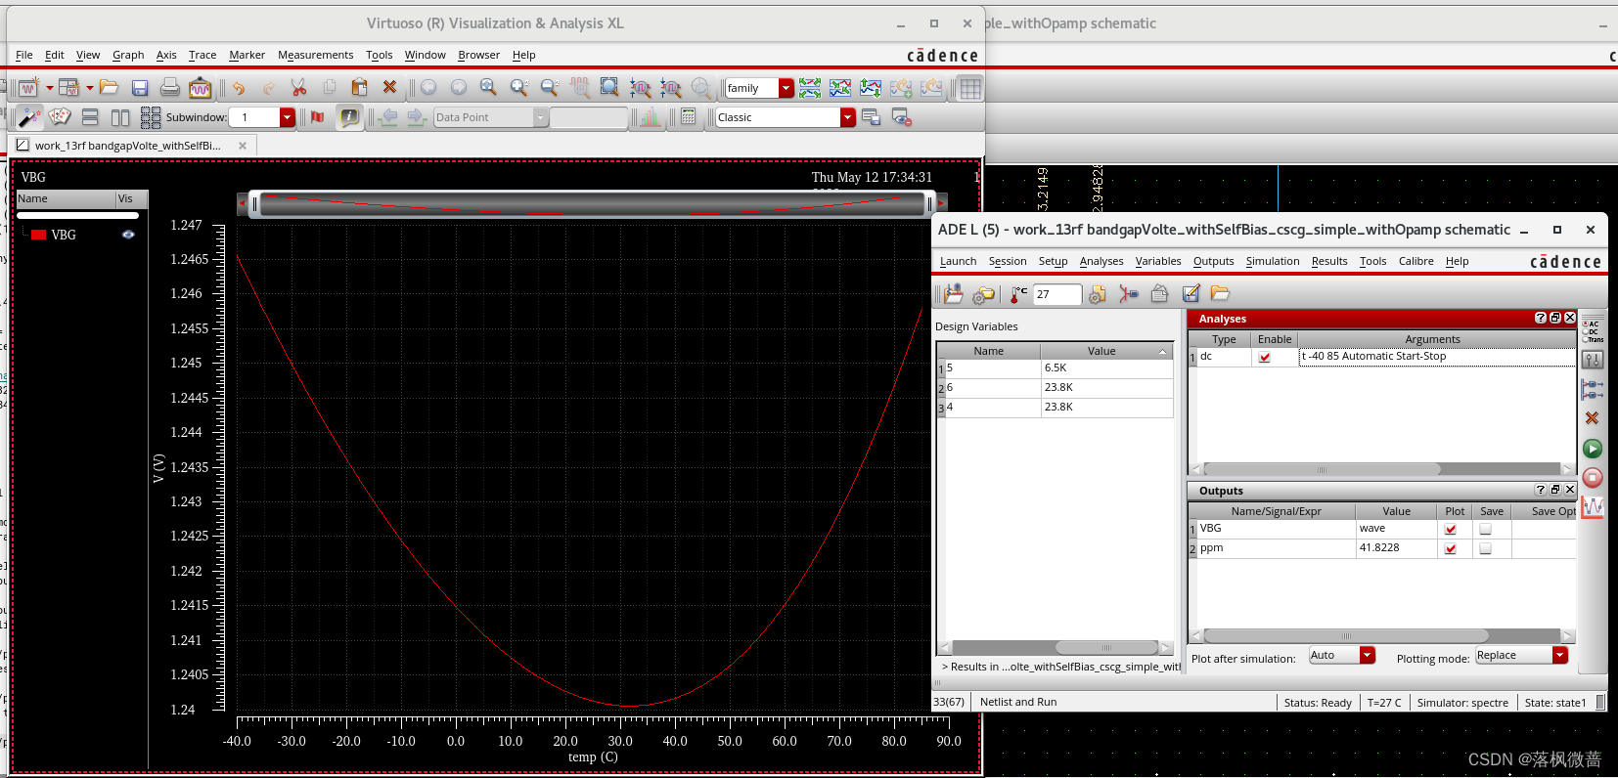Click the Setup Outputs icon in ADE sidebar
The height and width of the screenshot is (778, 1618).
click(x=1593, y=389)
